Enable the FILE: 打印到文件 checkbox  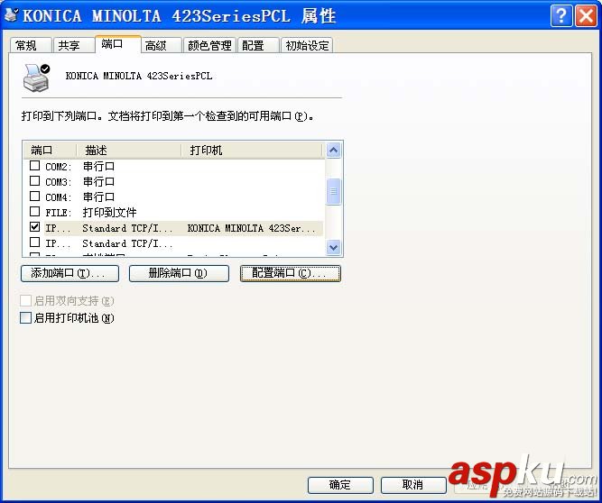point(34,212)
